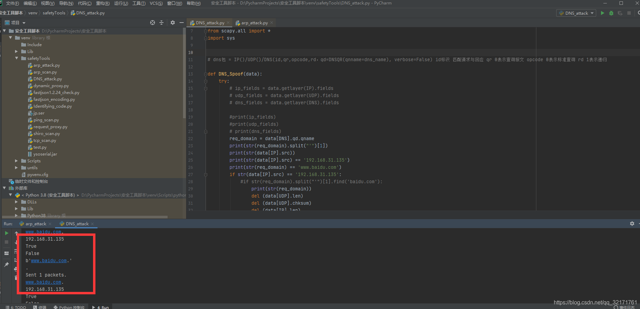Open the DNS_attack run configuration dropdown
The image size is (640, 309).
[576, 13]
